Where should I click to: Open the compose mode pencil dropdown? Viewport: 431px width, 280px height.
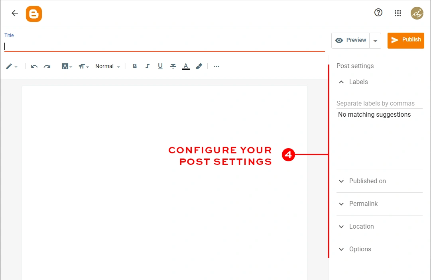coord(12,66)
